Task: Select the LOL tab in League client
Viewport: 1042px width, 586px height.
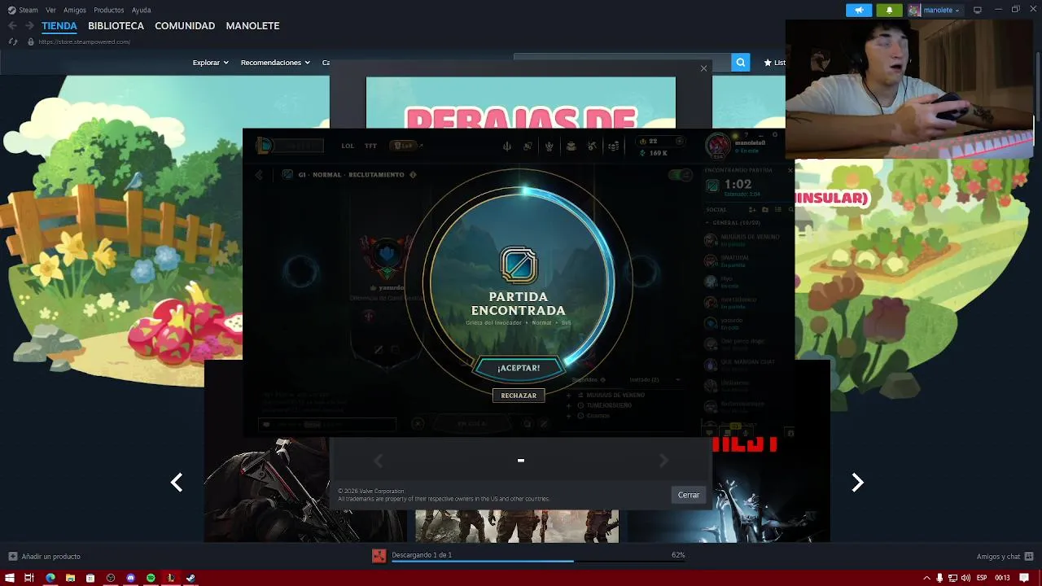Action: coord(348,146)
